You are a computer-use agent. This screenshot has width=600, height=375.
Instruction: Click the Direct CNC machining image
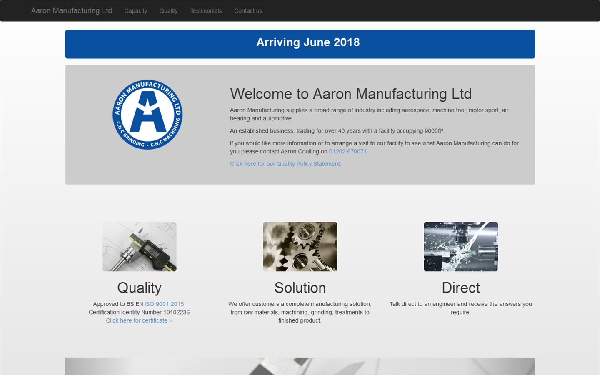(460, 246)
